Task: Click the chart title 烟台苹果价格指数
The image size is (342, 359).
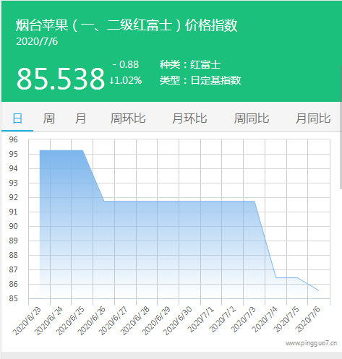Action: point(127,25)
